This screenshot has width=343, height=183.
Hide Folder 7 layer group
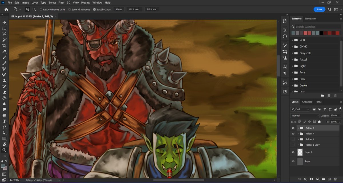pos(293,134)
